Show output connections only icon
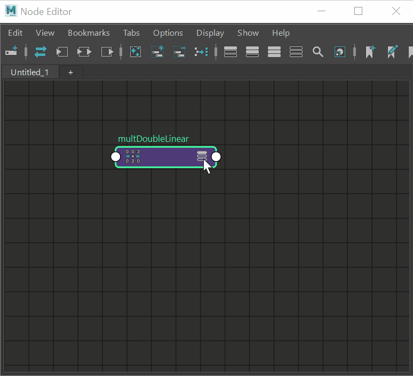413x376 pixels. 107,52
